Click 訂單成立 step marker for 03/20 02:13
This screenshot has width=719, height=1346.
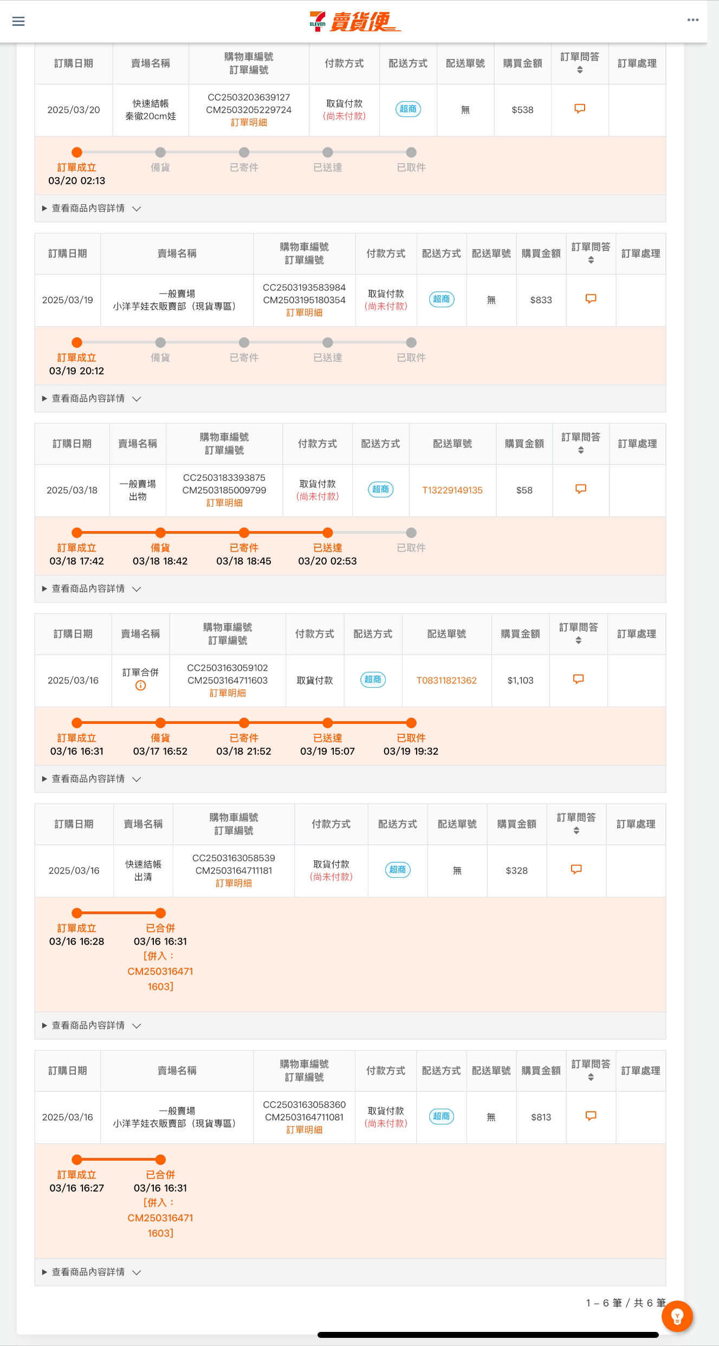point(77,152)
